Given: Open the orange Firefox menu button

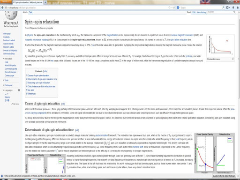Looking at the screenshot, I should click(x=6, y=1).
